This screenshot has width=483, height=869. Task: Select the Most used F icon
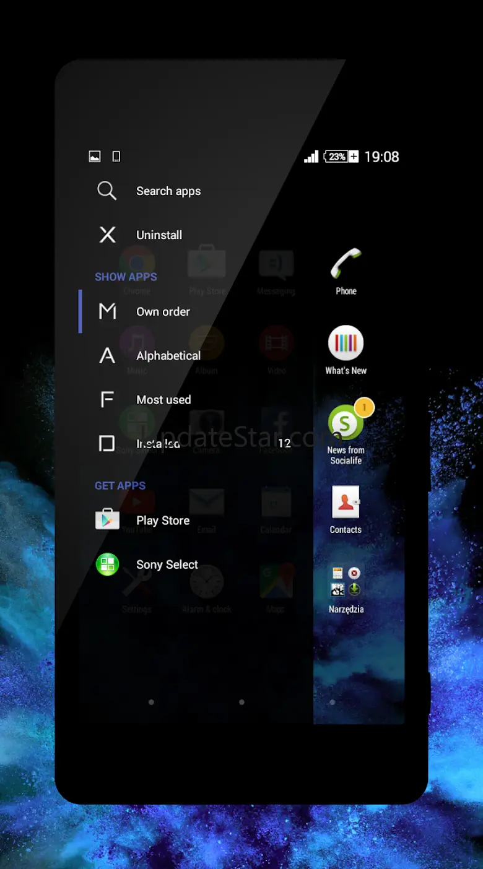(x=107, y=399)
